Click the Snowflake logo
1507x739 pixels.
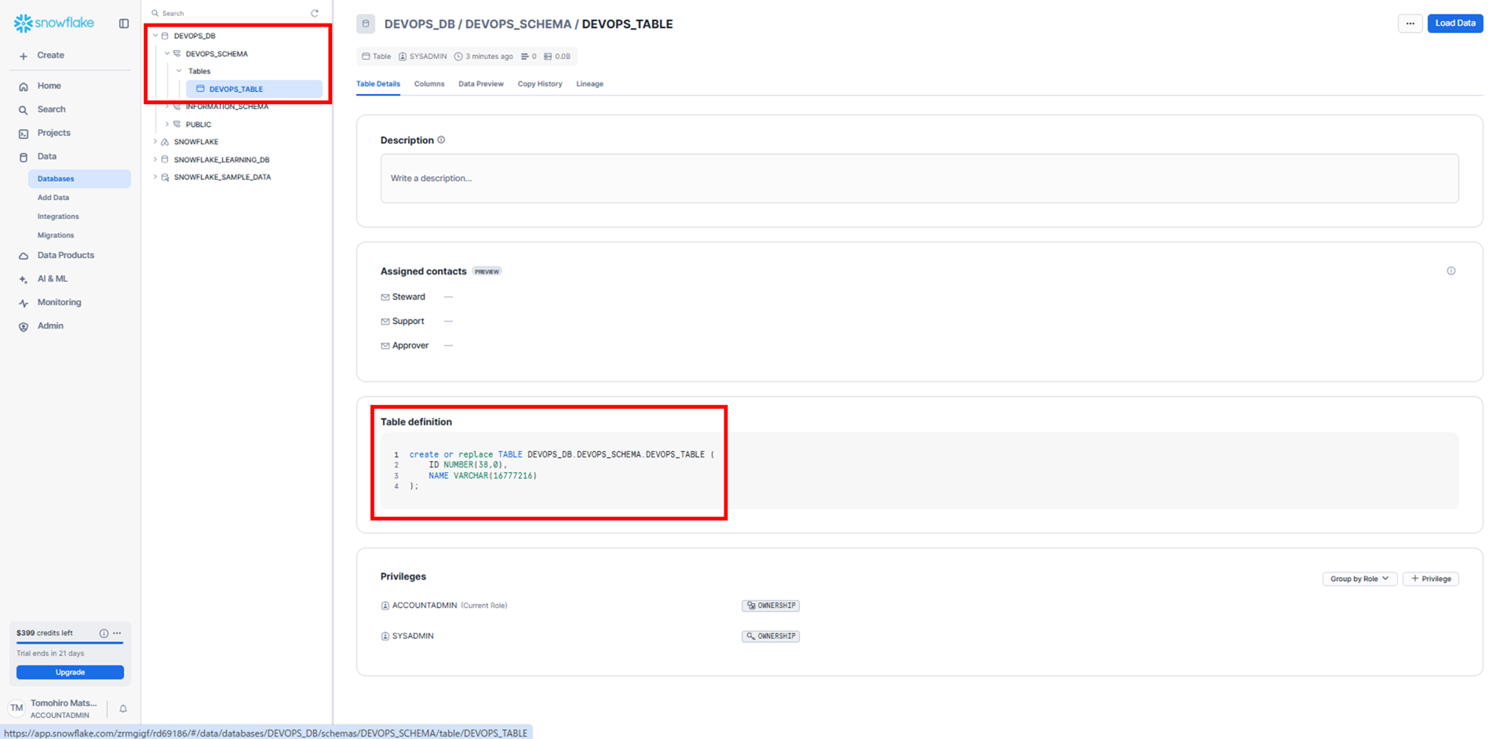click(x=54, y=23)
